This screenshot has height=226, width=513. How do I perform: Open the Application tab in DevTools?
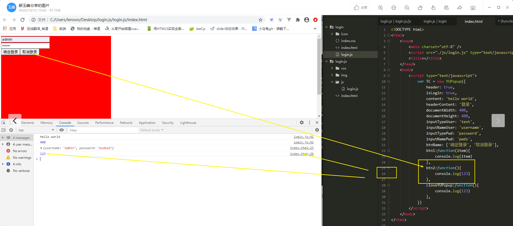(147, 123)
